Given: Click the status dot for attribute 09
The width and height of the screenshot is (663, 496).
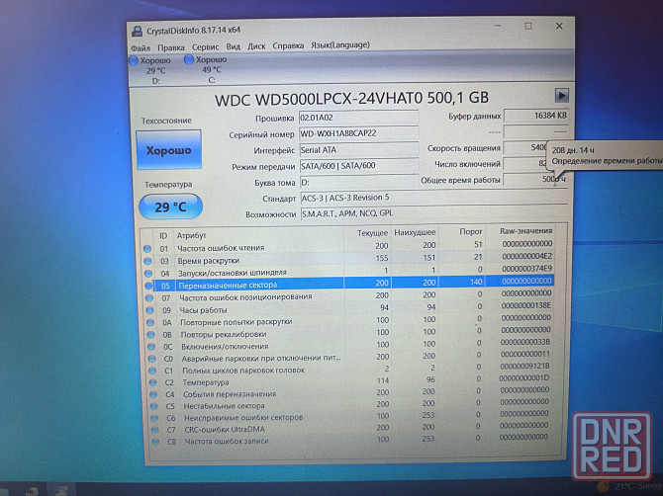Looking at the screenshot, I should point(149,310).
